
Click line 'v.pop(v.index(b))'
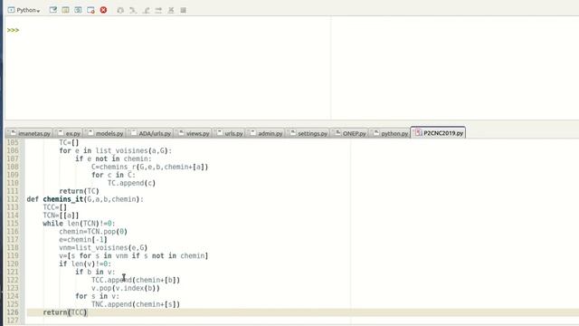click(126, 288)
